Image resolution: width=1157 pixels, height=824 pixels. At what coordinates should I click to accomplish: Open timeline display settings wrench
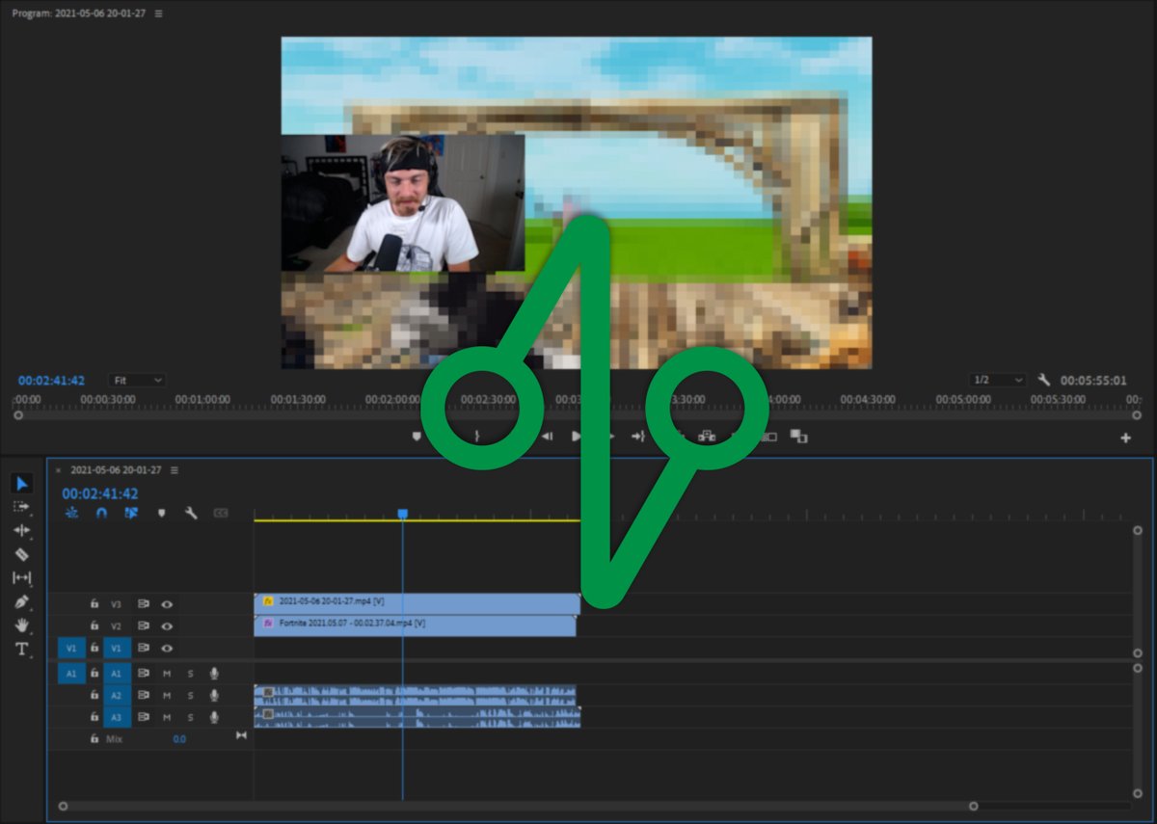[191, 513]
